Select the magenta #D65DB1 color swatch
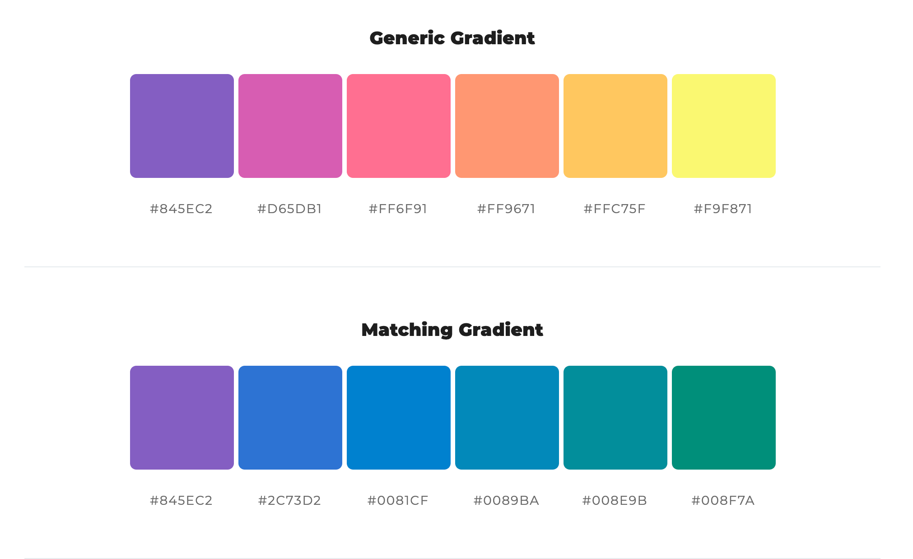913x559 pixels. click(x=290, y=126)
